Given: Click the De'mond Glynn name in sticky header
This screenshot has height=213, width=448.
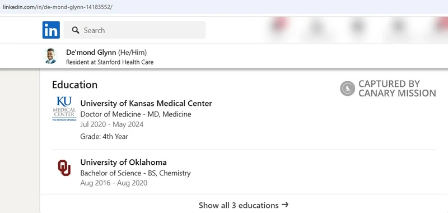Looking at the screenshot, I should click(x=91, y=52).
